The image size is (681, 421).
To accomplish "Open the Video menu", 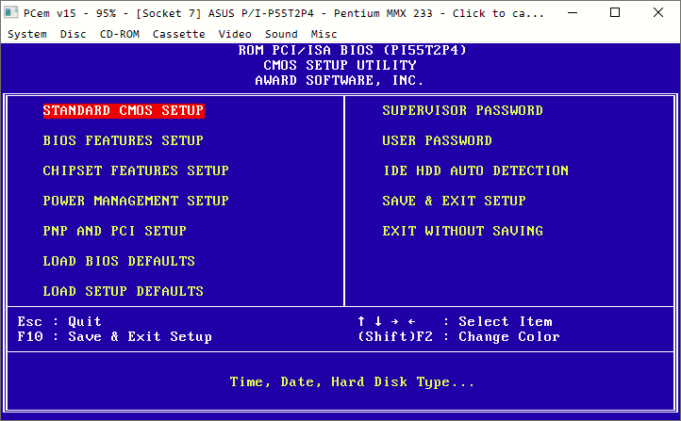I will 235,34.
